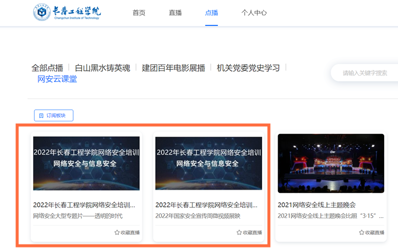The image size is (398, 248).
Task: Open the 个人中心 page
Action: pos(254,13)
